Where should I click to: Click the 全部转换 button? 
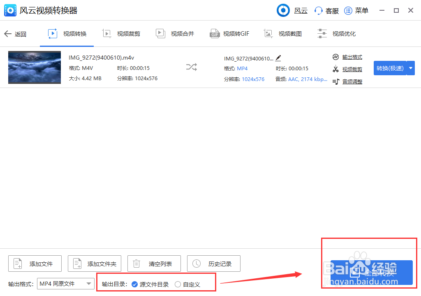click(x=372, y=273)
